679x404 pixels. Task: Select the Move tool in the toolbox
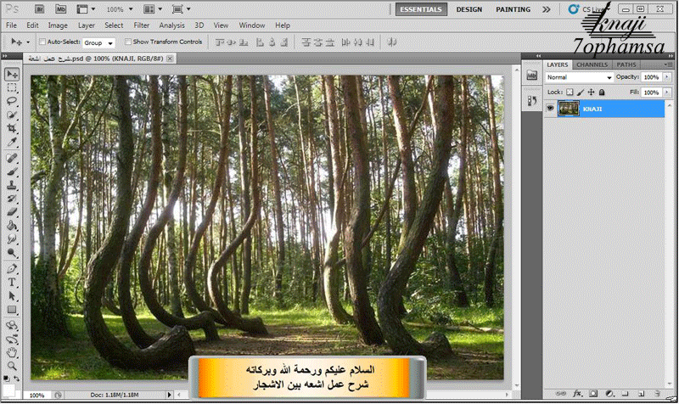tap(13, 75)
